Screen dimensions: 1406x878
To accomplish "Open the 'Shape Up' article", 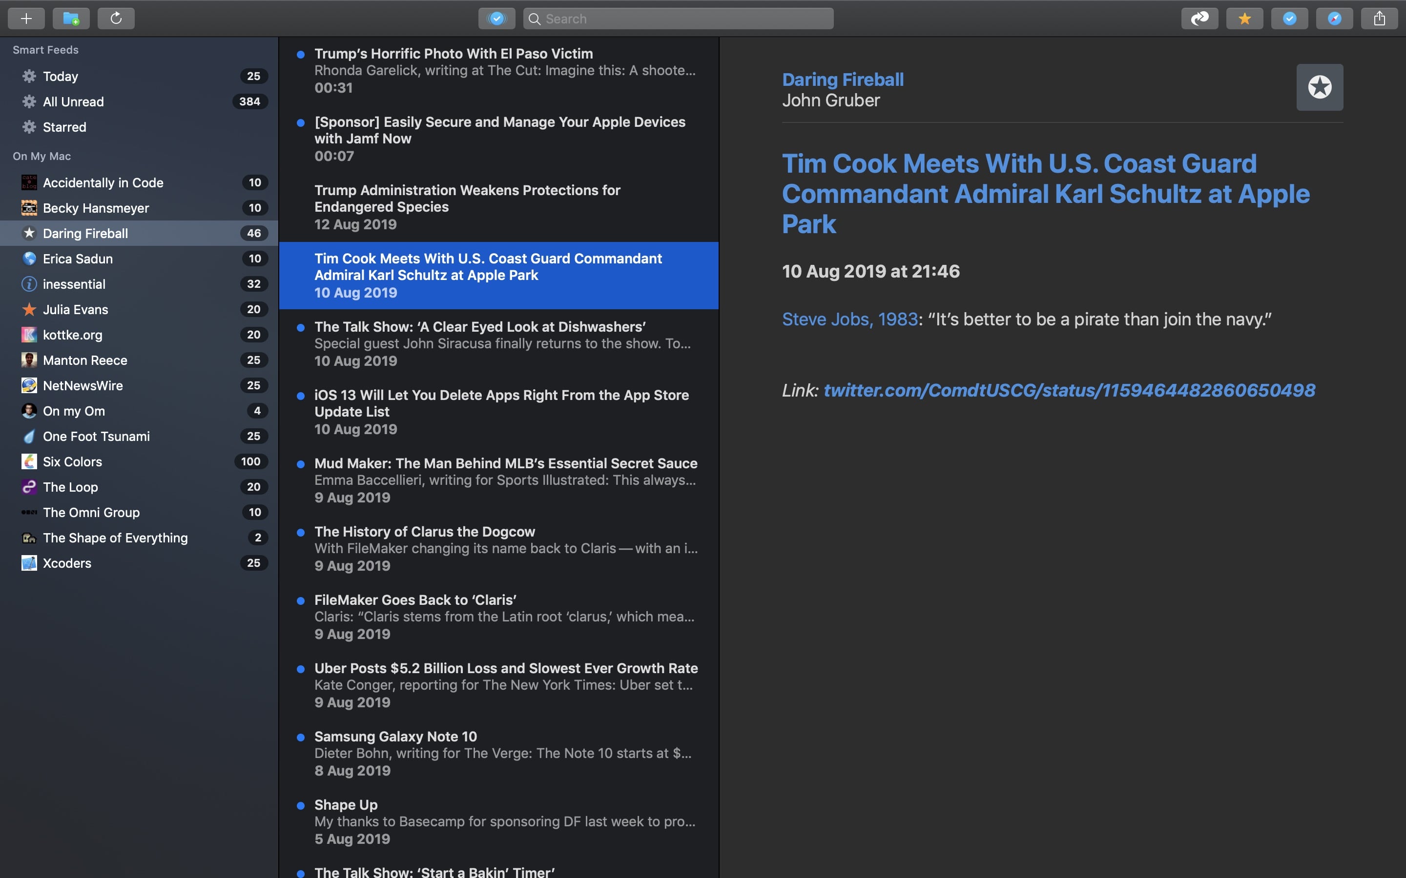I will coord(498,822).
